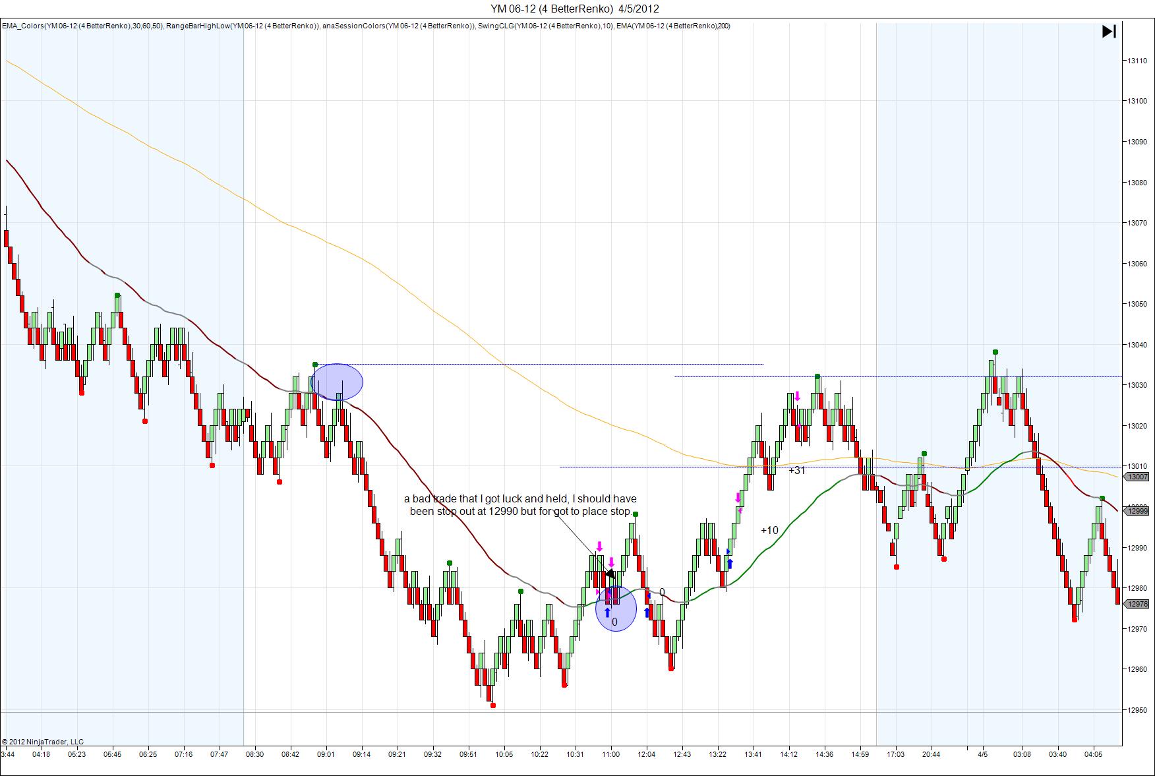This screenshot has height=776, width=1155.
Task: Click the 11:00 time axis label
Action: pos(611,754)
